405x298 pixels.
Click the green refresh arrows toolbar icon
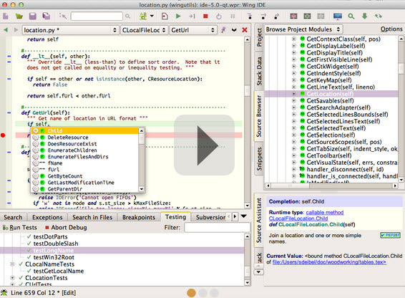pos(379,16)
